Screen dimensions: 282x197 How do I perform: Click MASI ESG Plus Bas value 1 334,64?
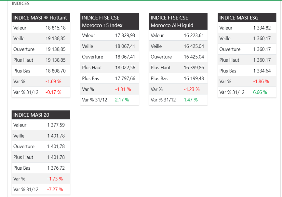tap(262, 71)
